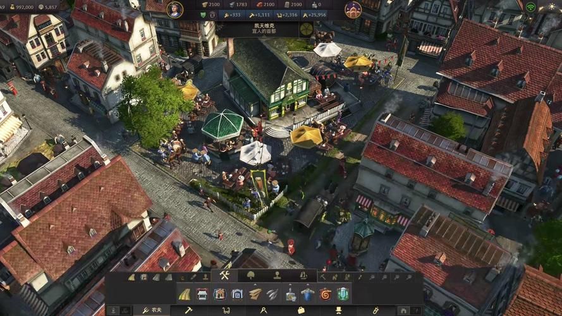Pick the timber planks production icon
The height and width of the screenshot is (316, 562).
click(x=255, y=295)
